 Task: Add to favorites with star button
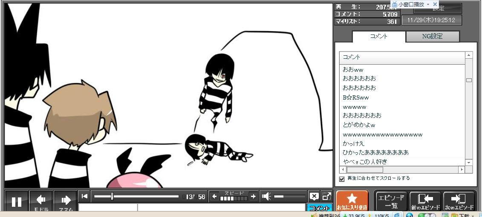click(x=352, y=201)
